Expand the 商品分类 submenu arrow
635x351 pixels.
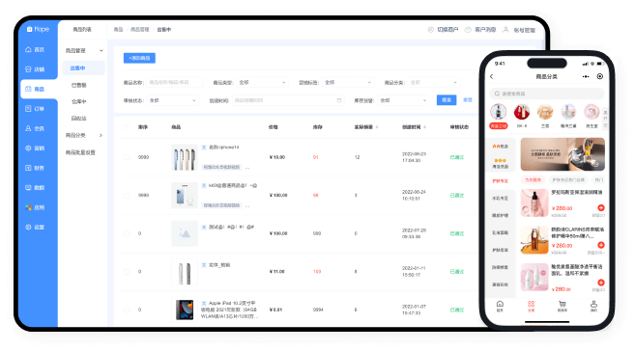pyautogui.click(x=101, y=135)
